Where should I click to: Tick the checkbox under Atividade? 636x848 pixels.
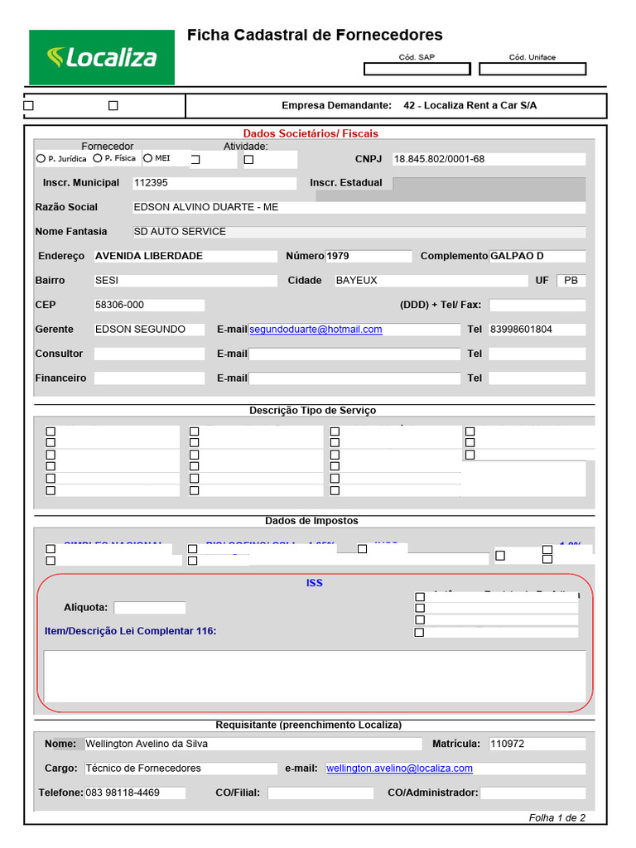(248, 160)
